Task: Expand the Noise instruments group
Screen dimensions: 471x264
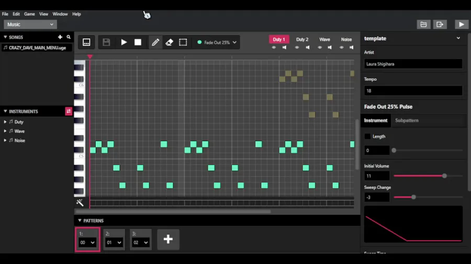Action: pos(5,140)
